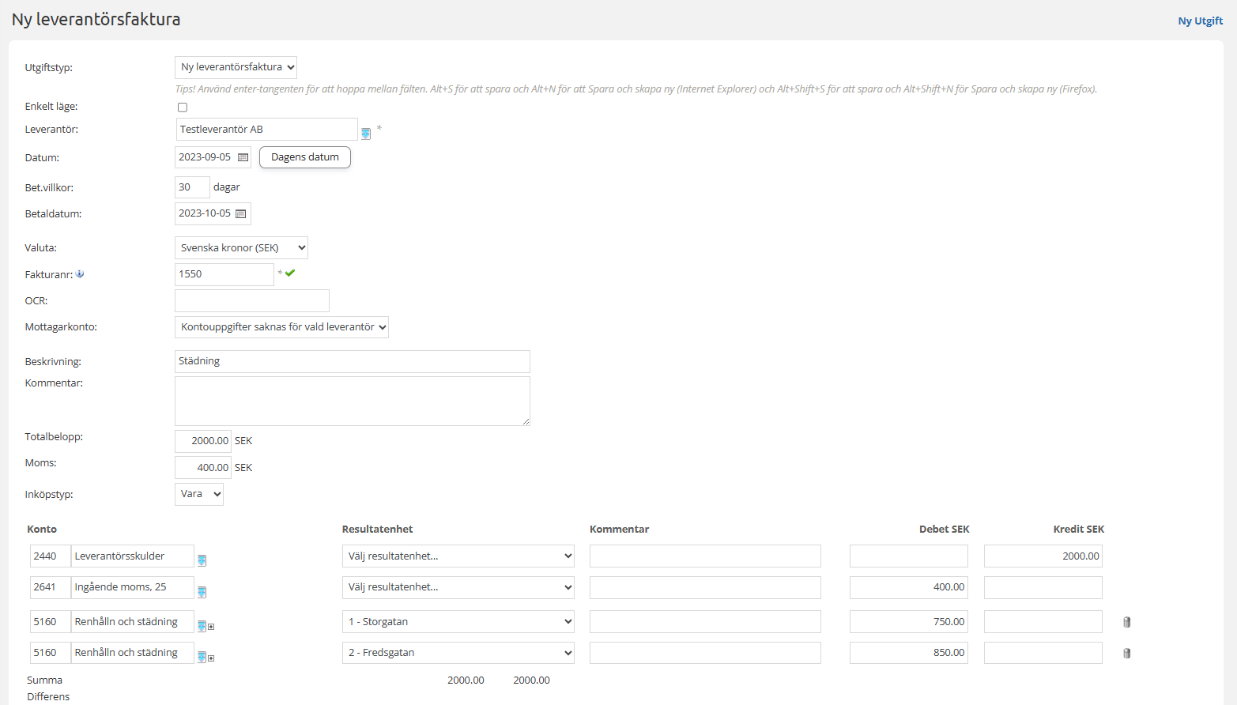Click plus icon on Fredsgatan account row
Screen dimensions: 1237x705
211,658
